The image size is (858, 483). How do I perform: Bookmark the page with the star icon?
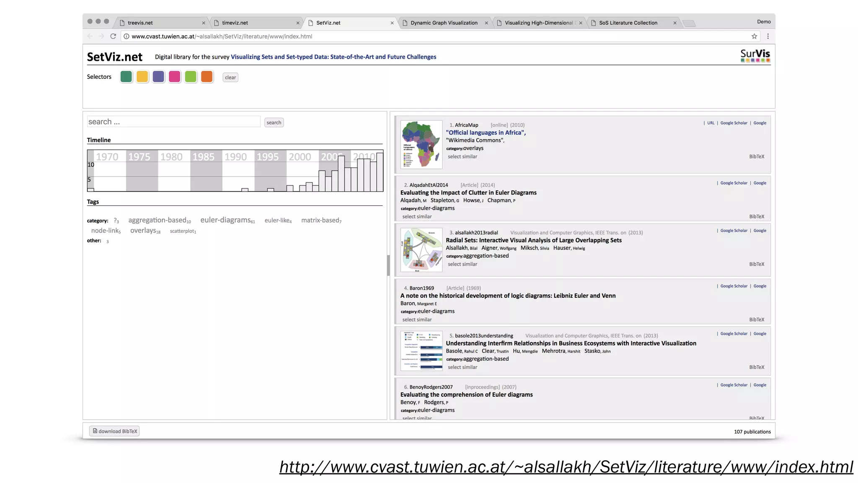pyautogui.click(x=754, y=36)
